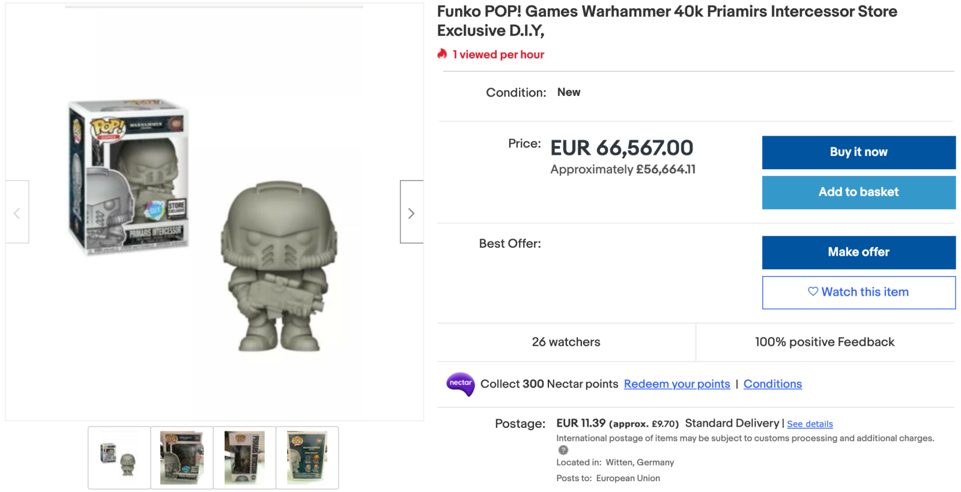Click the postage help question mark icon

(563, 450)
